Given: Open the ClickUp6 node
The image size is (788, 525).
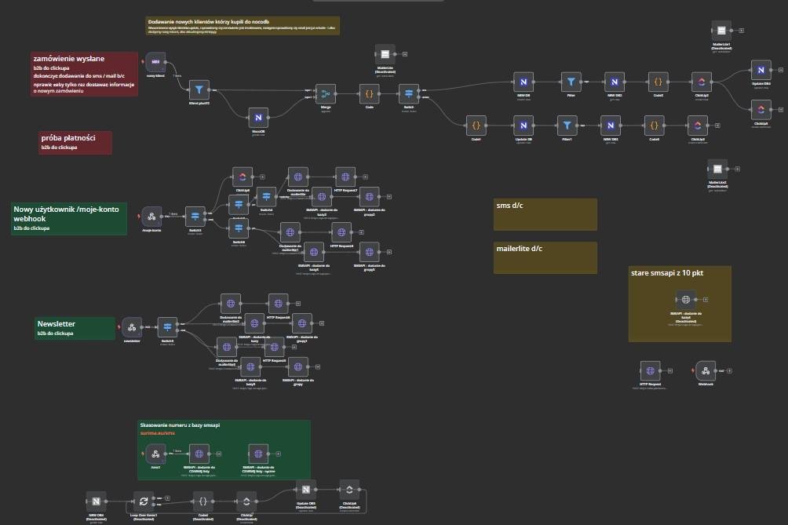Looking at the screenshot, I should pos(243,177).
